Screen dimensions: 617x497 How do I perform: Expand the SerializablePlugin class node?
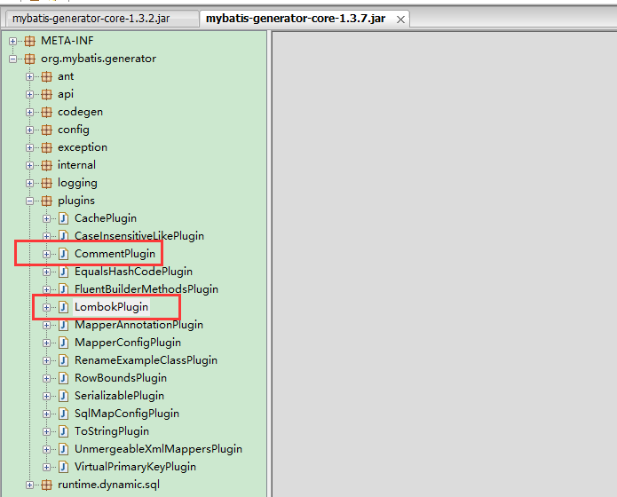[46, 396]
